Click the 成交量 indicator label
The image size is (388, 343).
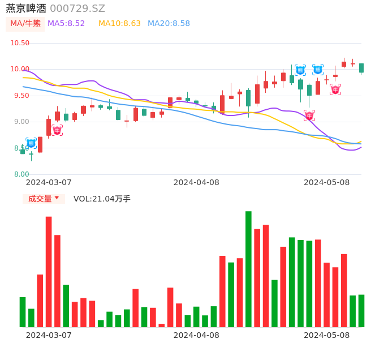(x=40, y=199)
